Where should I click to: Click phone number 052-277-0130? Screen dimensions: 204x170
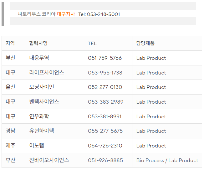click(x=105, y=87)
